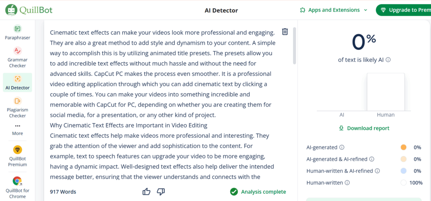Viewport: 431px width, 201px height.
Task: Click the big '0%' result value
Action: pos(364,43)
